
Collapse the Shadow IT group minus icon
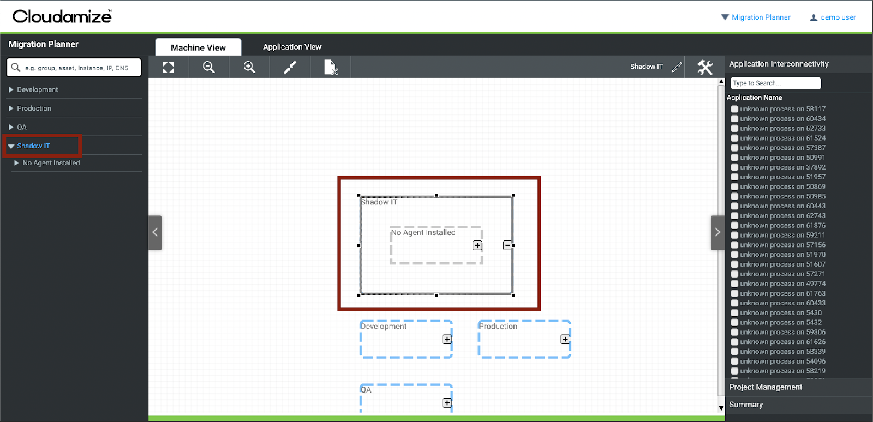point(507,245)
